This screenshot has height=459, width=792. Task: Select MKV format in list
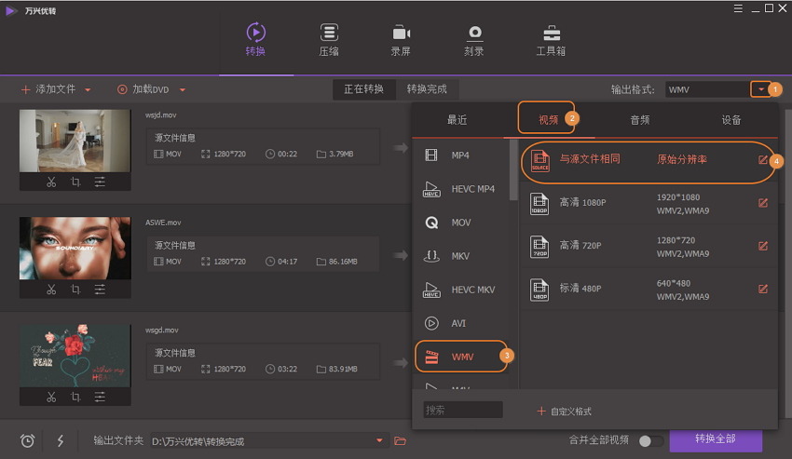[x=460, y=256]
